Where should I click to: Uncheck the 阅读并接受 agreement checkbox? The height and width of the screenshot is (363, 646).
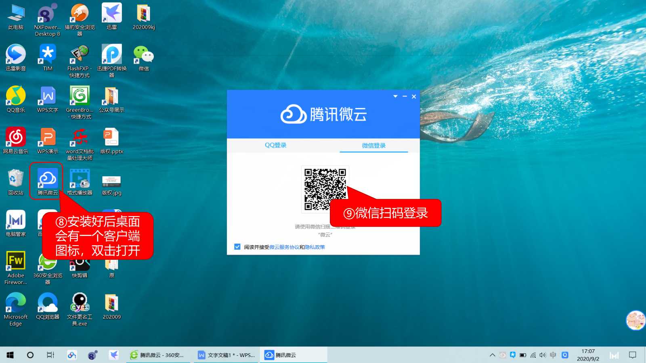point(237,247)
